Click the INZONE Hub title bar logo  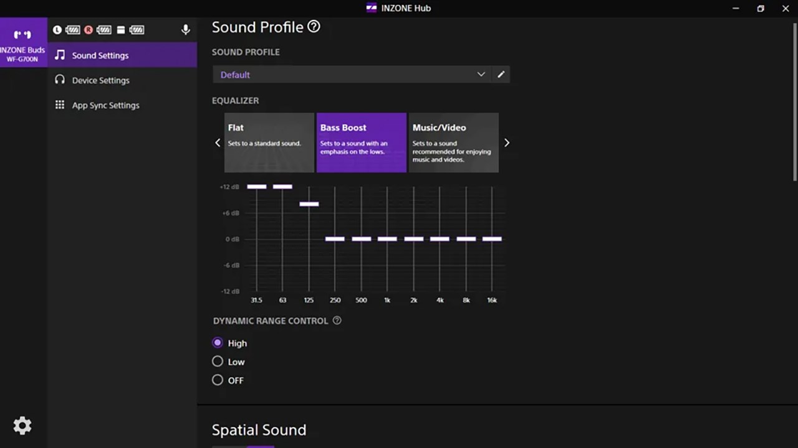click(372, 8)
